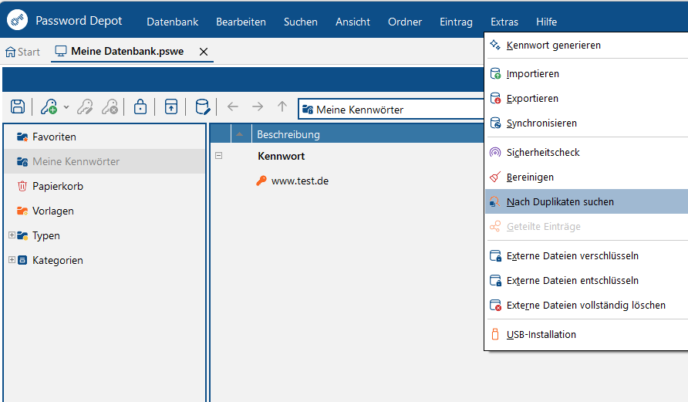Choose USB-Installation from the menu
Viewport: 688px width, 402px height.
pos(587,334)
